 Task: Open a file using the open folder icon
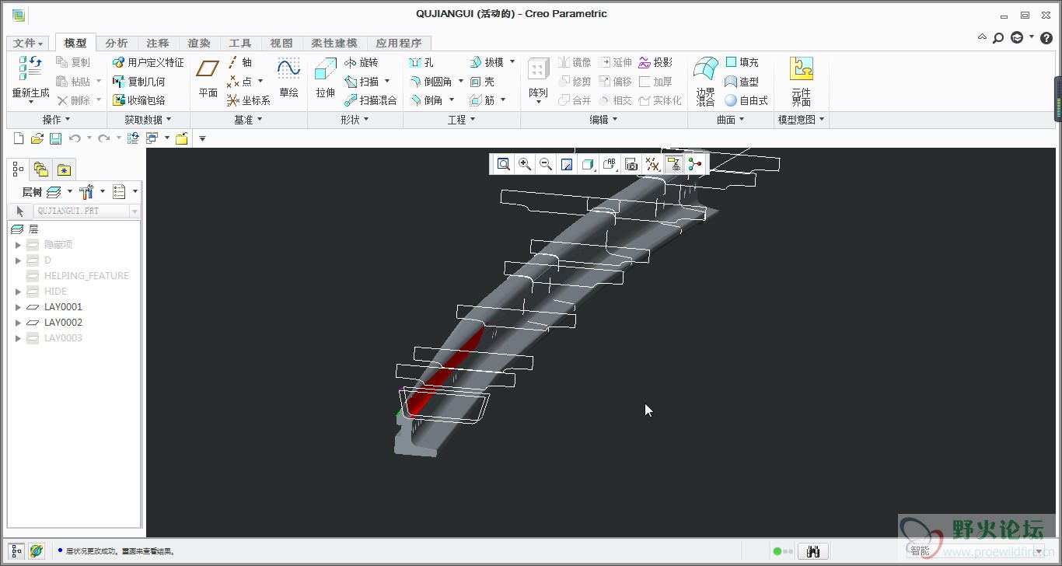tap(37, 138)
